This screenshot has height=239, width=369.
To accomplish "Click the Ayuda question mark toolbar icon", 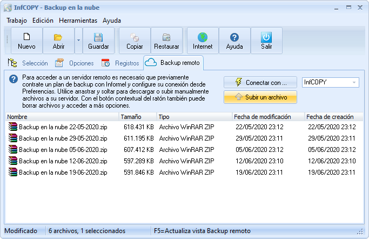I will click(234, 37).
